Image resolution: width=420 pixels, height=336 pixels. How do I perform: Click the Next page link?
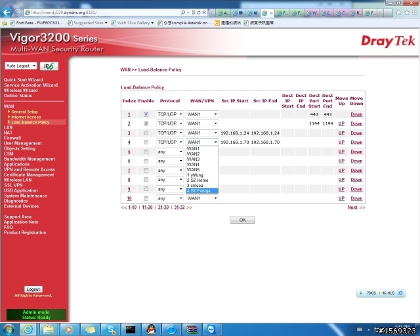[352, 207]
